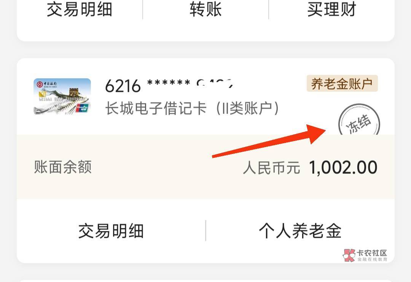Select the masked card number starting 6216
This screenshot has height=282, width=411.
tap(169, 86)
